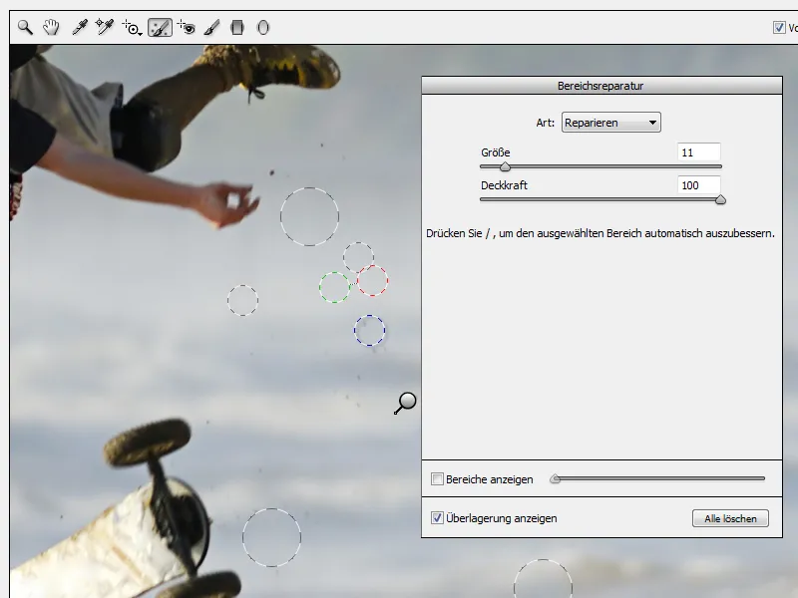Select the Adjustment Brush tool
Screen dimensions: 798x598
coord(211,28)
